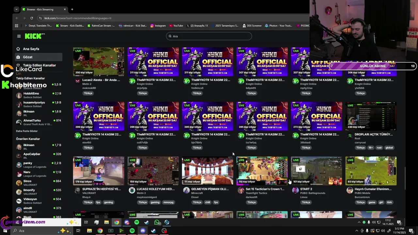Image resolution: width=418 pixels, height=235 pixels.
Task: Click the chill tag on Elosel's stream
Action: 207,202
